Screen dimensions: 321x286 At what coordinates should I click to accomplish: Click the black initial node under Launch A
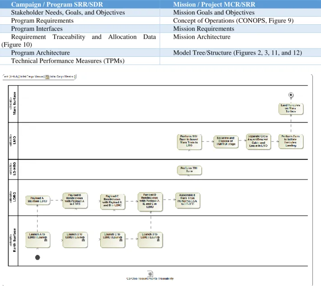tap(37, 258)
